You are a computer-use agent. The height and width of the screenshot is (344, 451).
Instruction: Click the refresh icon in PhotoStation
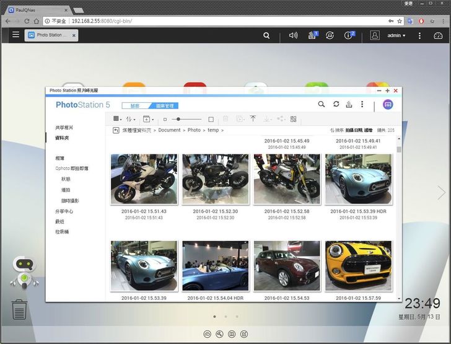336,105
